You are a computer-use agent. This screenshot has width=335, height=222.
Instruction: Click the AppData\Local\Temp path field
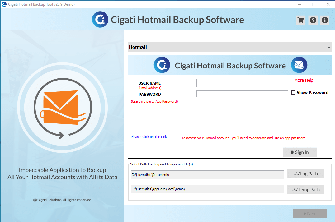tap(207, 189)
